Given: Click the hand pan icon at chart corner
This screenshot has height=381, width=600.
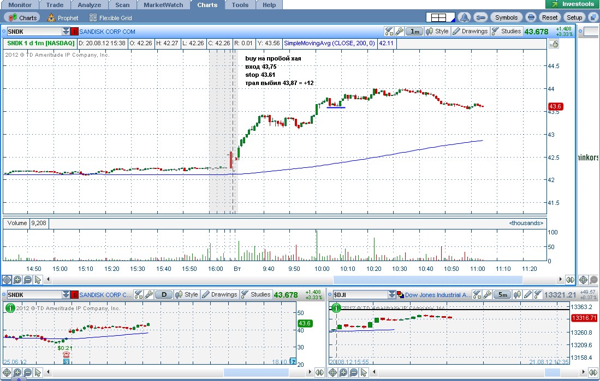Looking at the screenshot, I should (x=553, y=44).
